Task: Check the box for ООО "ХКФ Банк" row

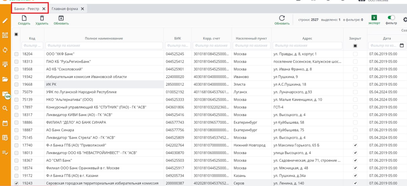Action: coord(16,54)
